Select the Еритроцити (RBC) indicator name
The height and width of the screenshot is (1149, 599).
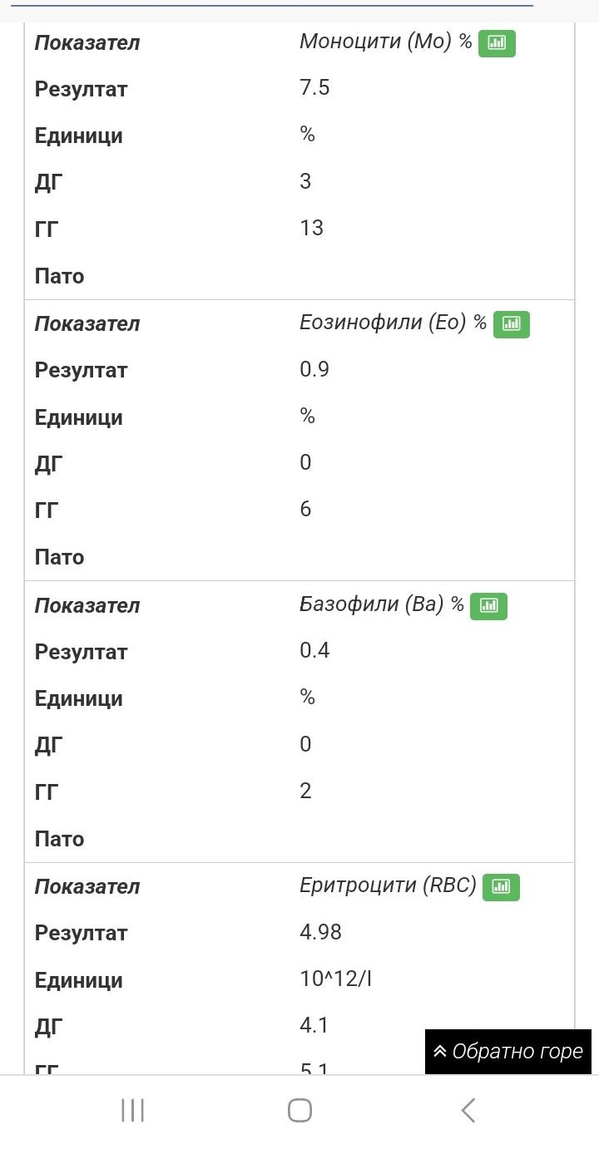click(x=388, y=885)
